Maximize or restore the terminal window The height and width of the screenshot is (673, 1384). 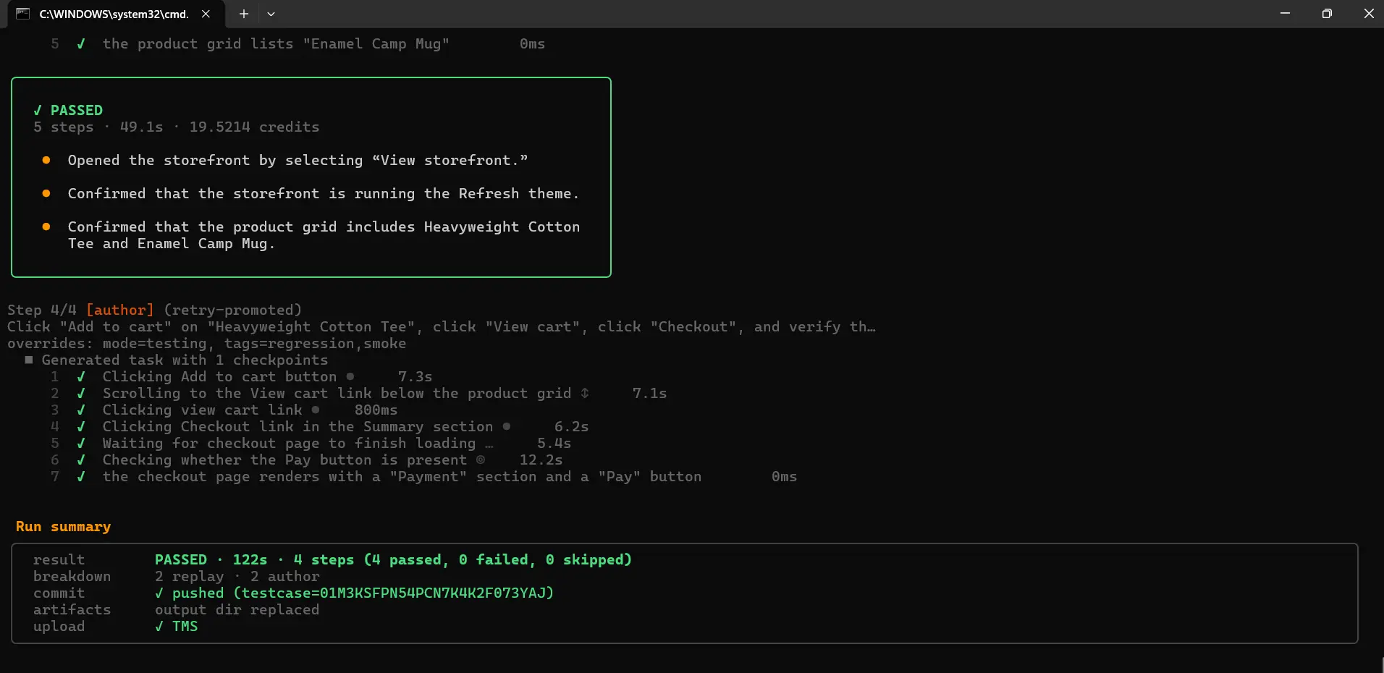pos(1327,14)
